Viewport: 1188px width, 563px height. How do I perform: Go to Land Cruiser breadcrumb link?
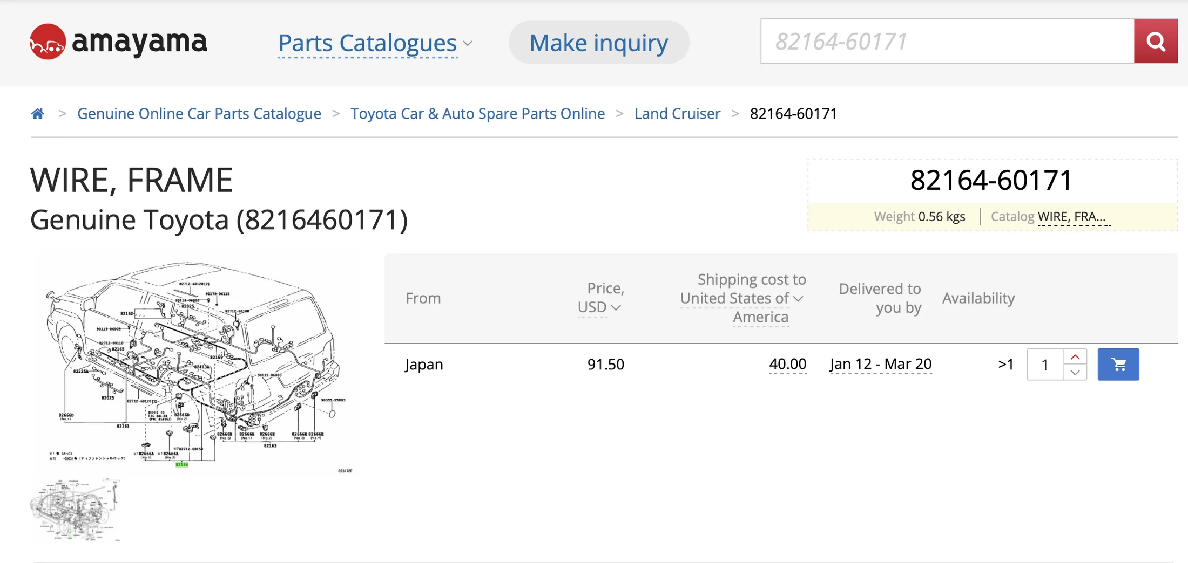(677, 114)
